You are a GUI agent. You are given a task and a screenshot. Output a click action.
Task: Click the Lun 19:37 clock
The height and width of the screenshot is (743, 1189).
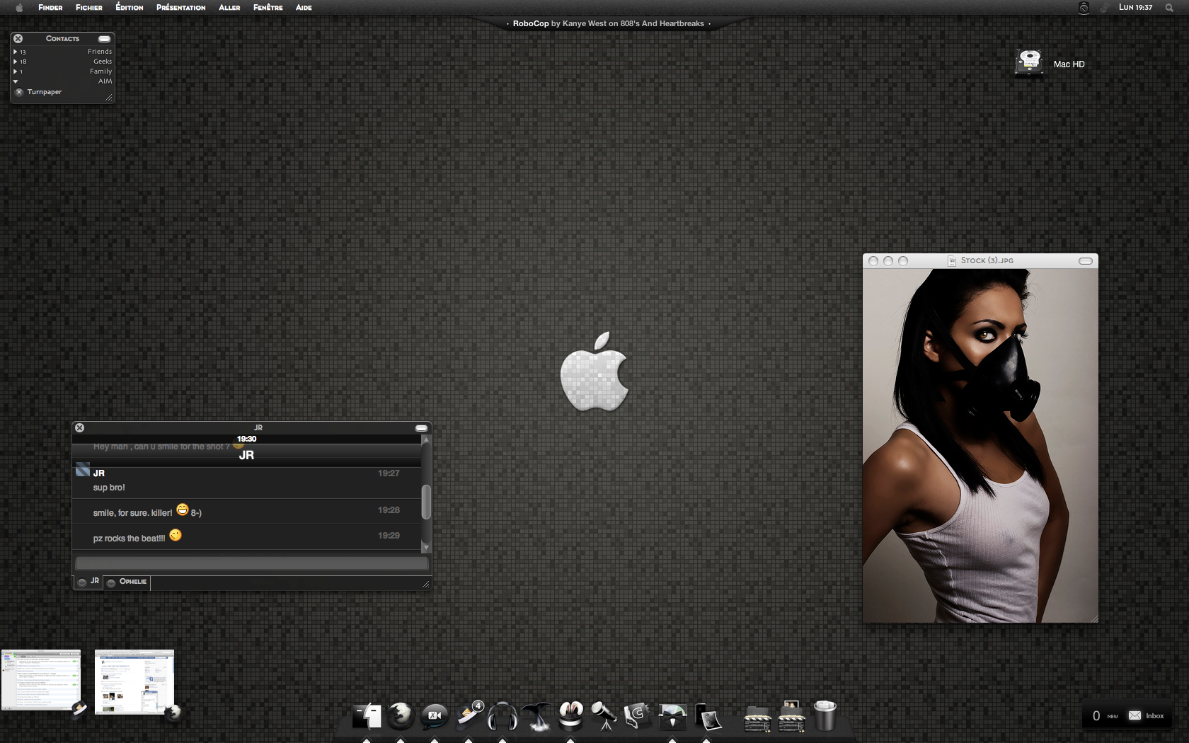pyautogui.click(x=1135, y=7)
